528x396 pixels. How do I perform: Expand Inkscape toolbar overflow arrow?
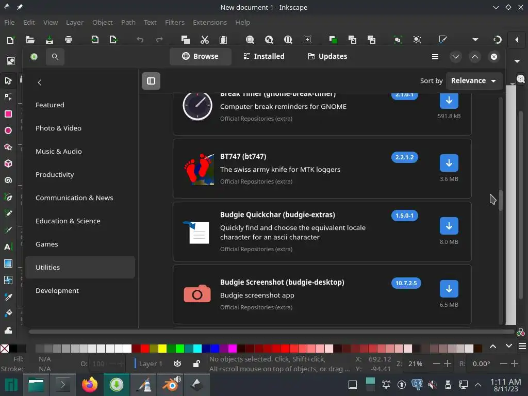pos(475,40)
